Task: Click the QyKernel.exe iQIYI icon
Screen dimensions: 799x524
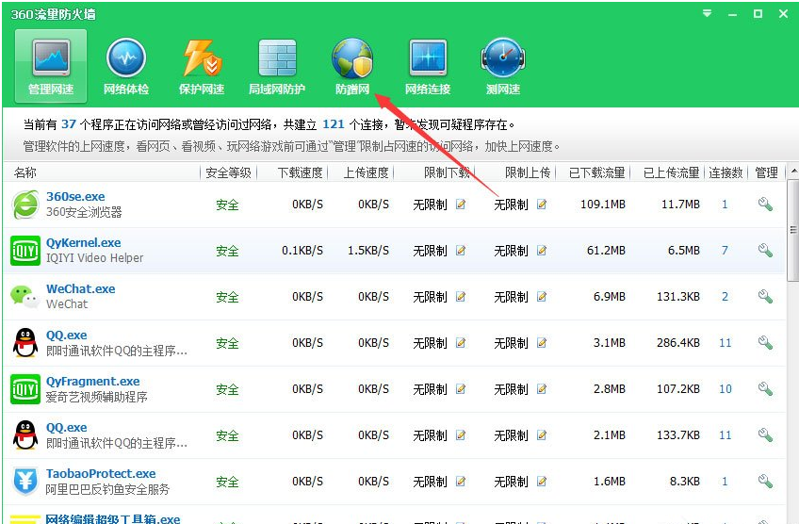Action: tap(25, 251)
